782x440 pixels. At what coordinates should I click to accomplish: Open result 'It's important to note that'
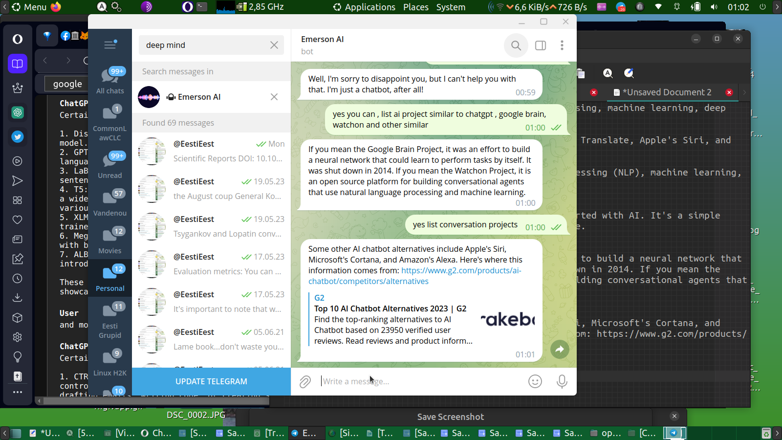(x=211, y=302)
